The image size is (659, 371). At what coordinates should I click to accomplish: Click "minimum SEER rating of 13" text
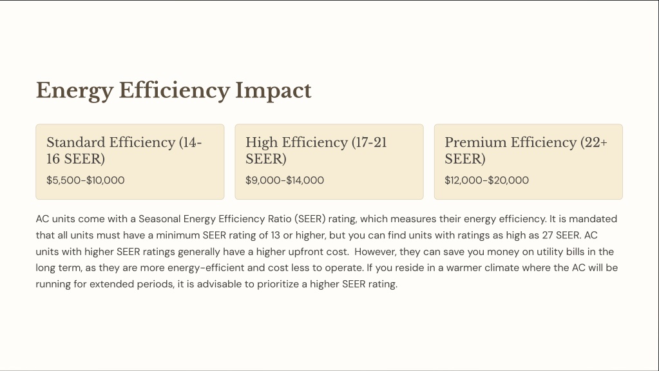pyautogui.click(x=218, y=235)
